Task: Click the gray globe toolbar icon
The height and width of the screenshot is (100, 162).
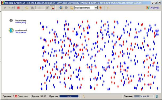Action: point(66,8)
